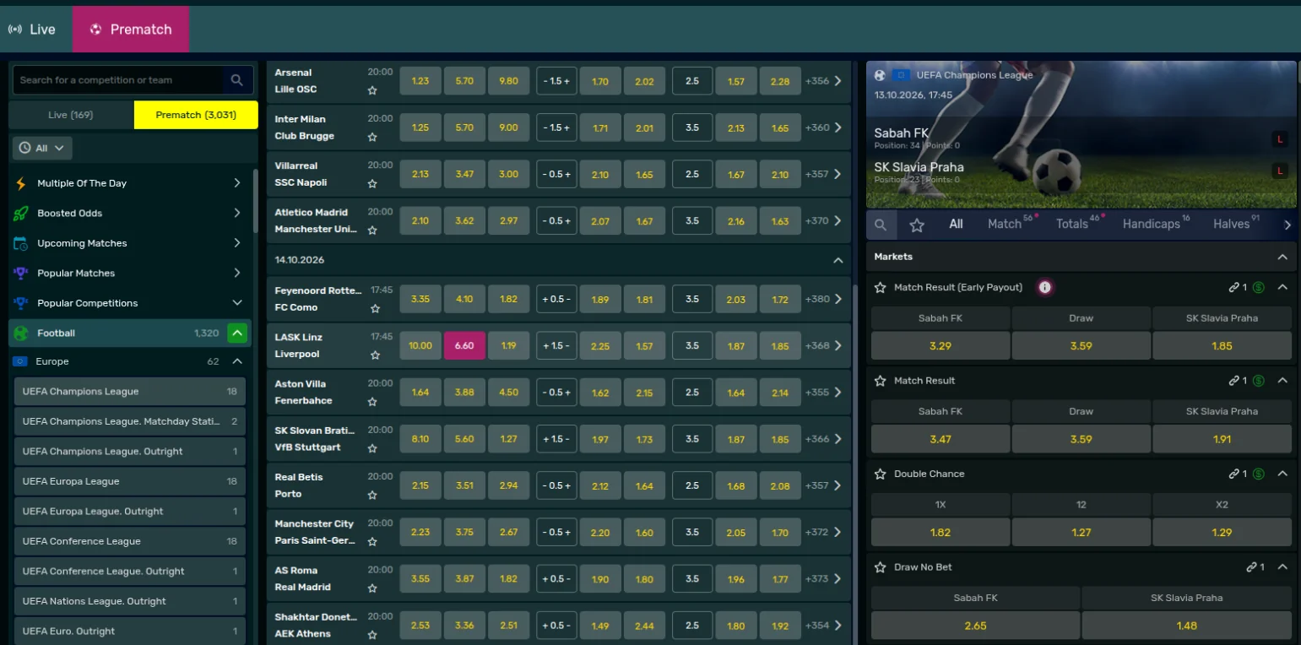This screenshot has height=645, width=1301.
Task: Click the link icon on the Match Result (Early Payout) market
Action: point(1234,287)
